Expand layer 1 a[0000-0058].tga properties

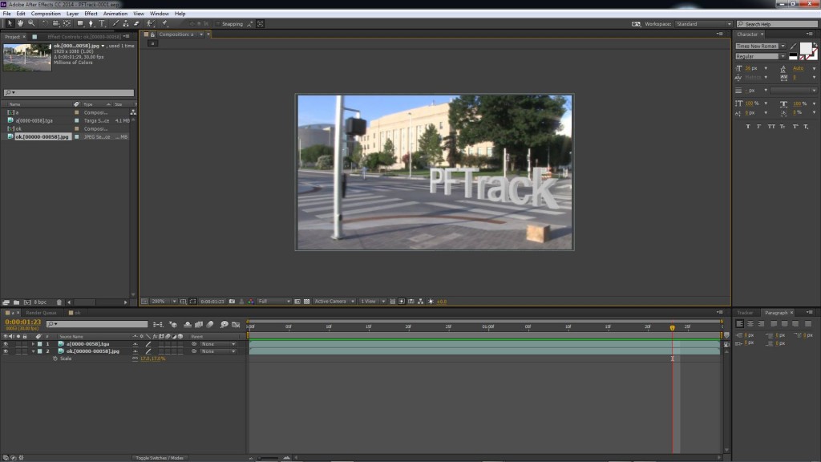(x=33, y=344)
